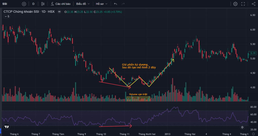Collapse the indicator legend showing 5

[7, 16]
